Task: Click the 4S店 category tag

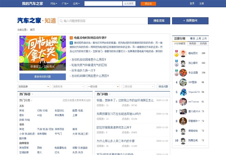Action: [39, 115]
